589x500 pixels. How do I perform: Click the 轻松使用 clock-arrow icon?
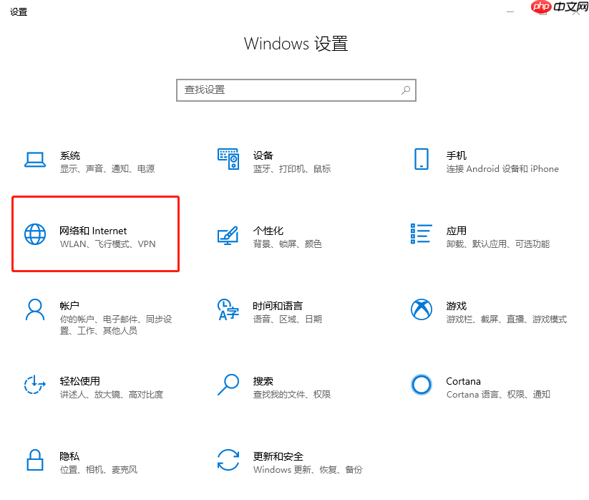click(x=34, y=385)
